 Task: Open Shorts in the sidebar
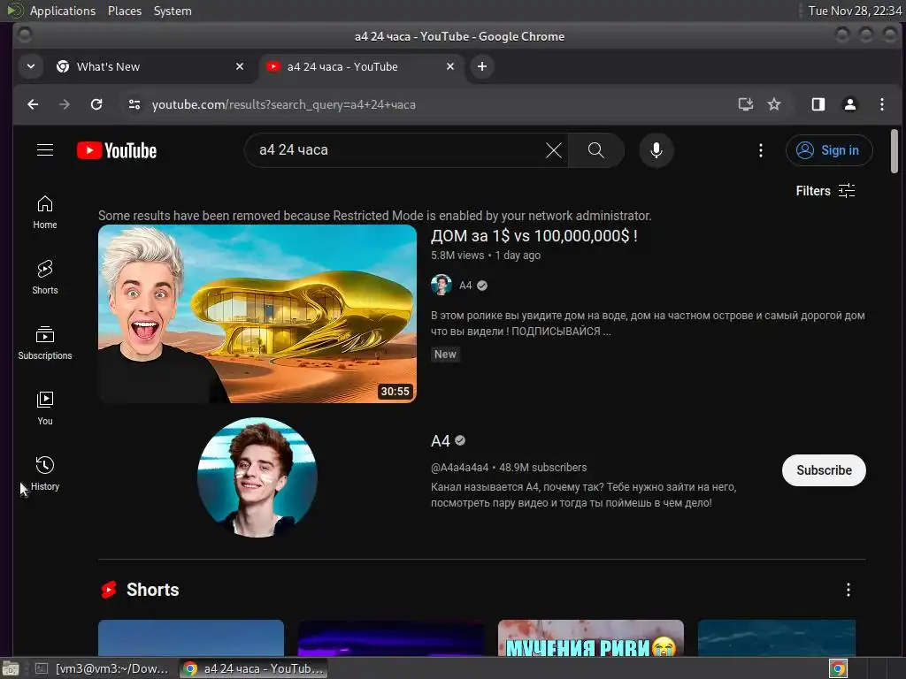coord(45,278)
